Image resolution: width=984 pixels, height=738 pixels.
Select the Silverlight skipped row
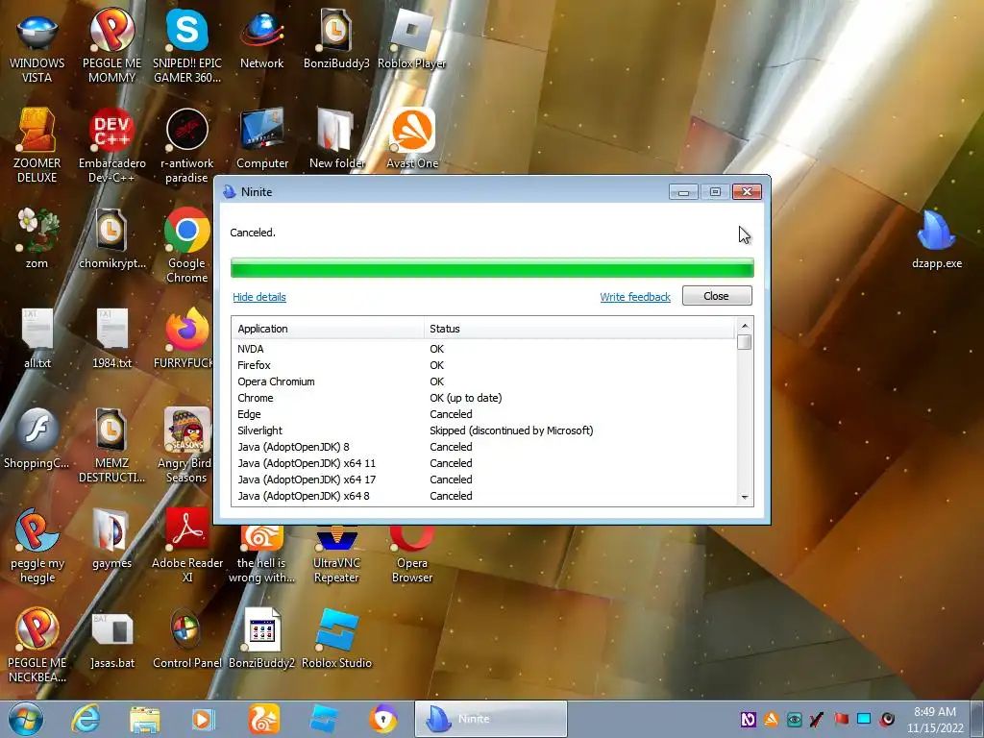click(483, 430)
